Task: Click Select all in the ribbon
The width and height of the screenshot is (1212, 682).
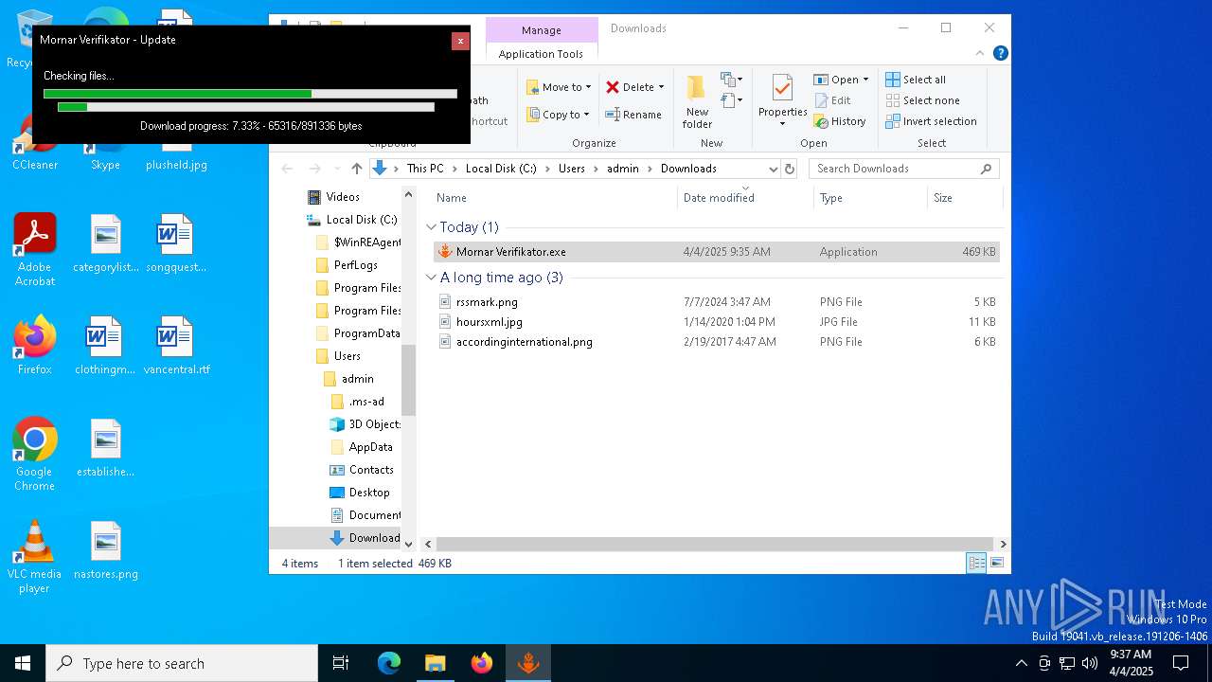Action: 916,80
